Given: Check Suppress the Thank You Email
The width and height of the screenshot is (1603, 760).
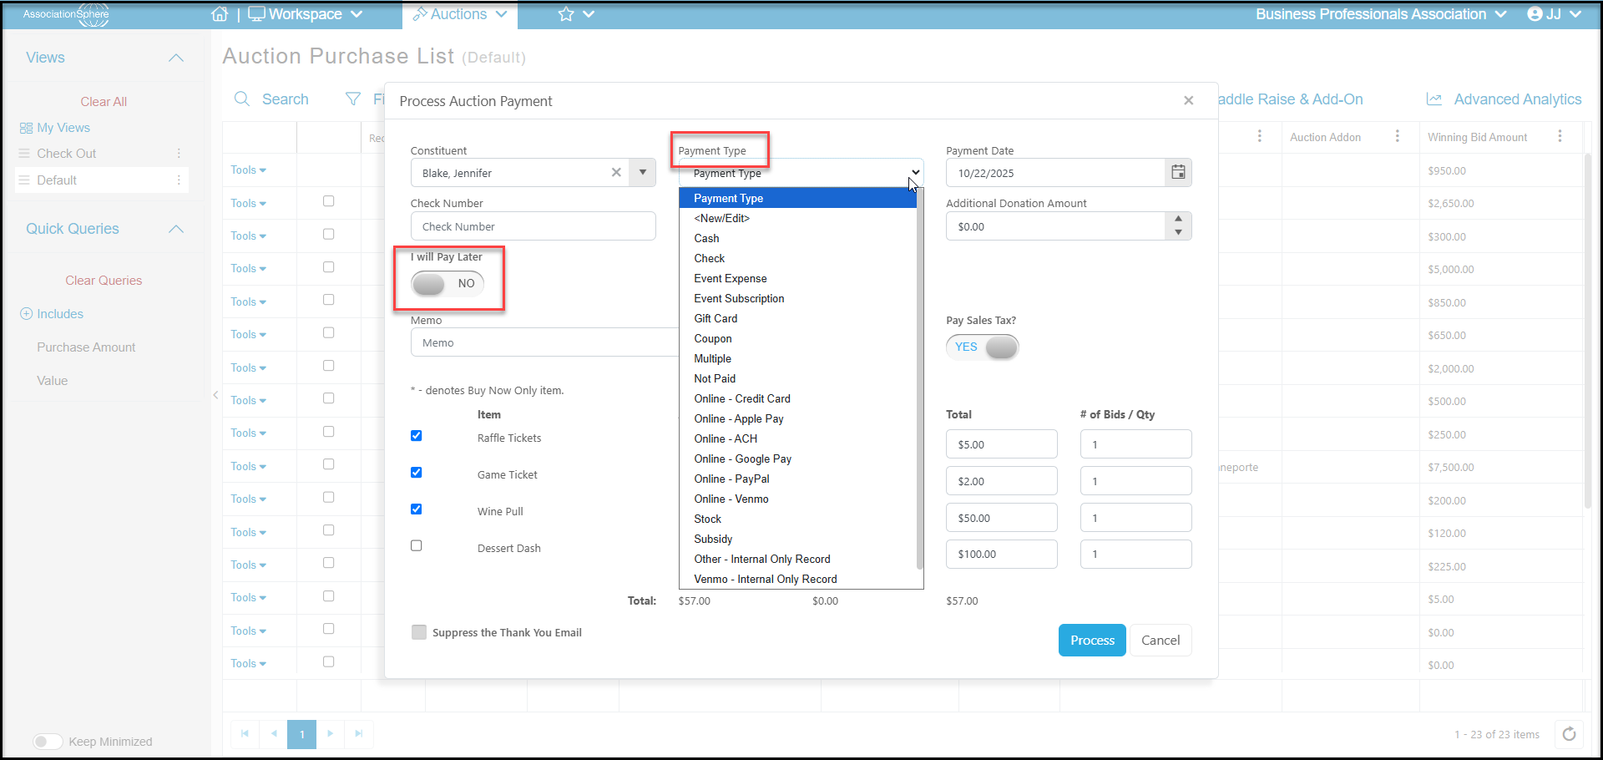Looking at the screenshot, I should tap(419, 632).
